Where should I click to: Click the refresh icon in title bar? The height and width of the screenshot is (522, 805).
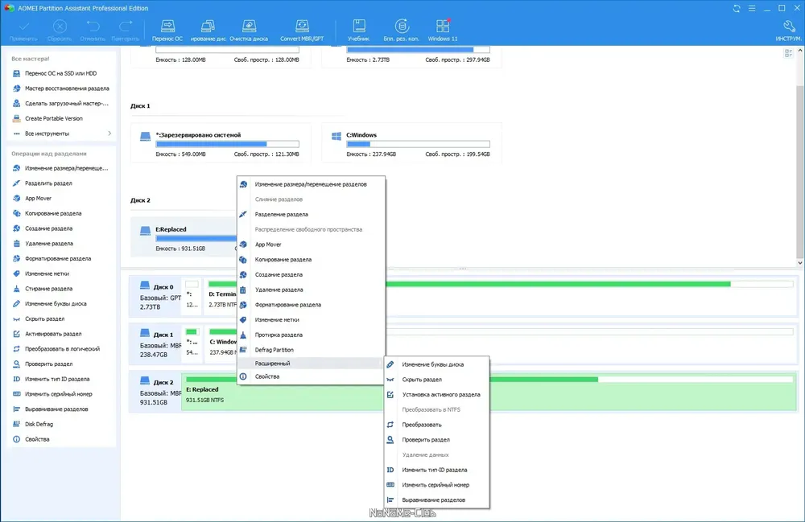(x=737, y=8)
